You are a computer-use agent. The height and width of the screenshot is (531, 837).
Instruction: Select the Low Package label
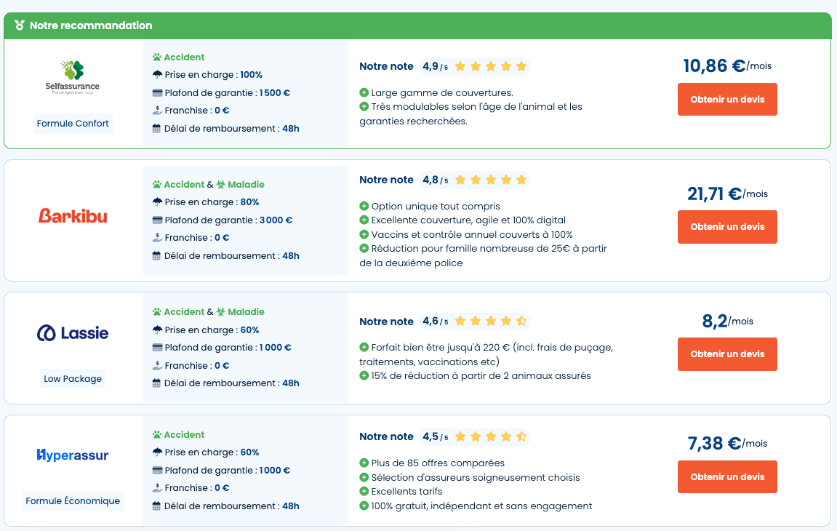tap(73, 379)
